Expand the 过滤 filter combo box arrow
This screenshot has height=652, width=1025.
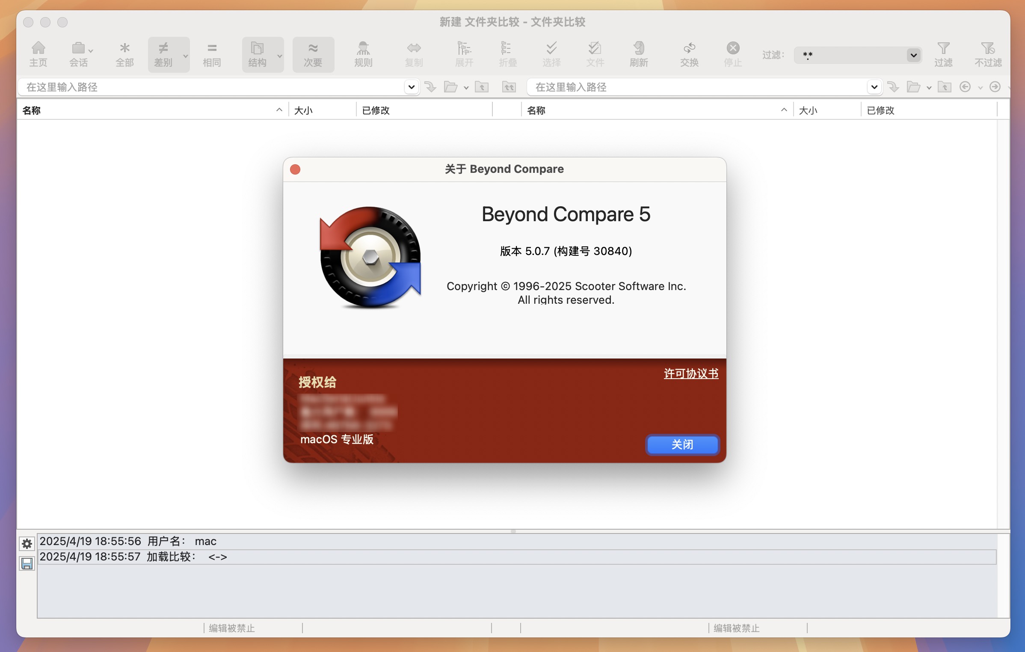click(x=913, y=55)
